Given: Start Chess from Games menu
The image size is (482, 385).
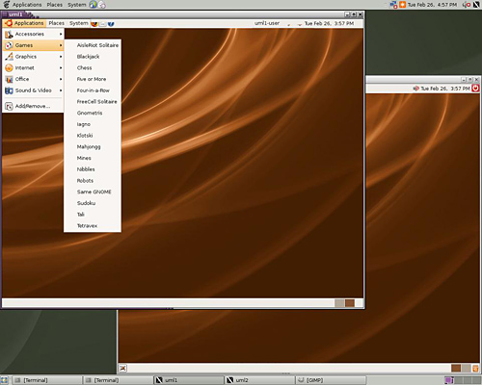Looking at the screenshot, I should click(x=93, y=67).
